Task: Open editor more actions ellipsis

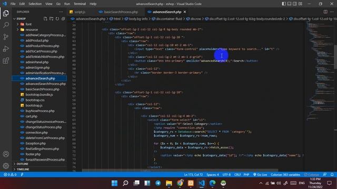Action: [332, 12]
